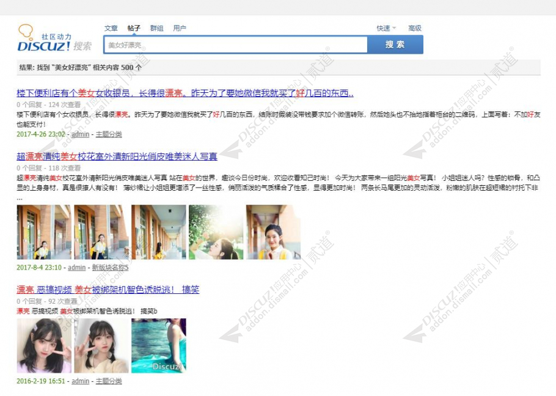Focus the search input containing 美女好漂亮
This screenshot has height=396, width=556.
click(235, 45)
